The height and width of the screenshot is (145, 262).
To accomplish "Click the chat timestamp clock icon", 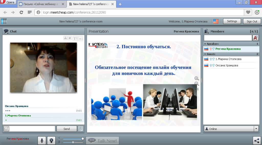I will [x=70, y=38].
